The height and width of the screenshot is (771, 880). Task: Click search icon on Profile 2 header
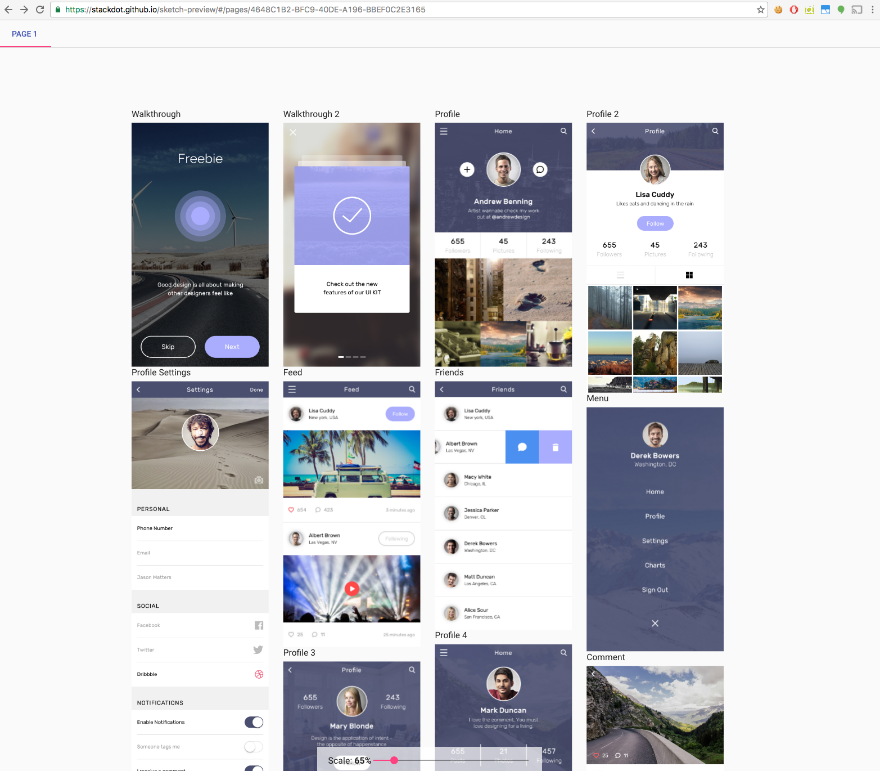(715, 131)
